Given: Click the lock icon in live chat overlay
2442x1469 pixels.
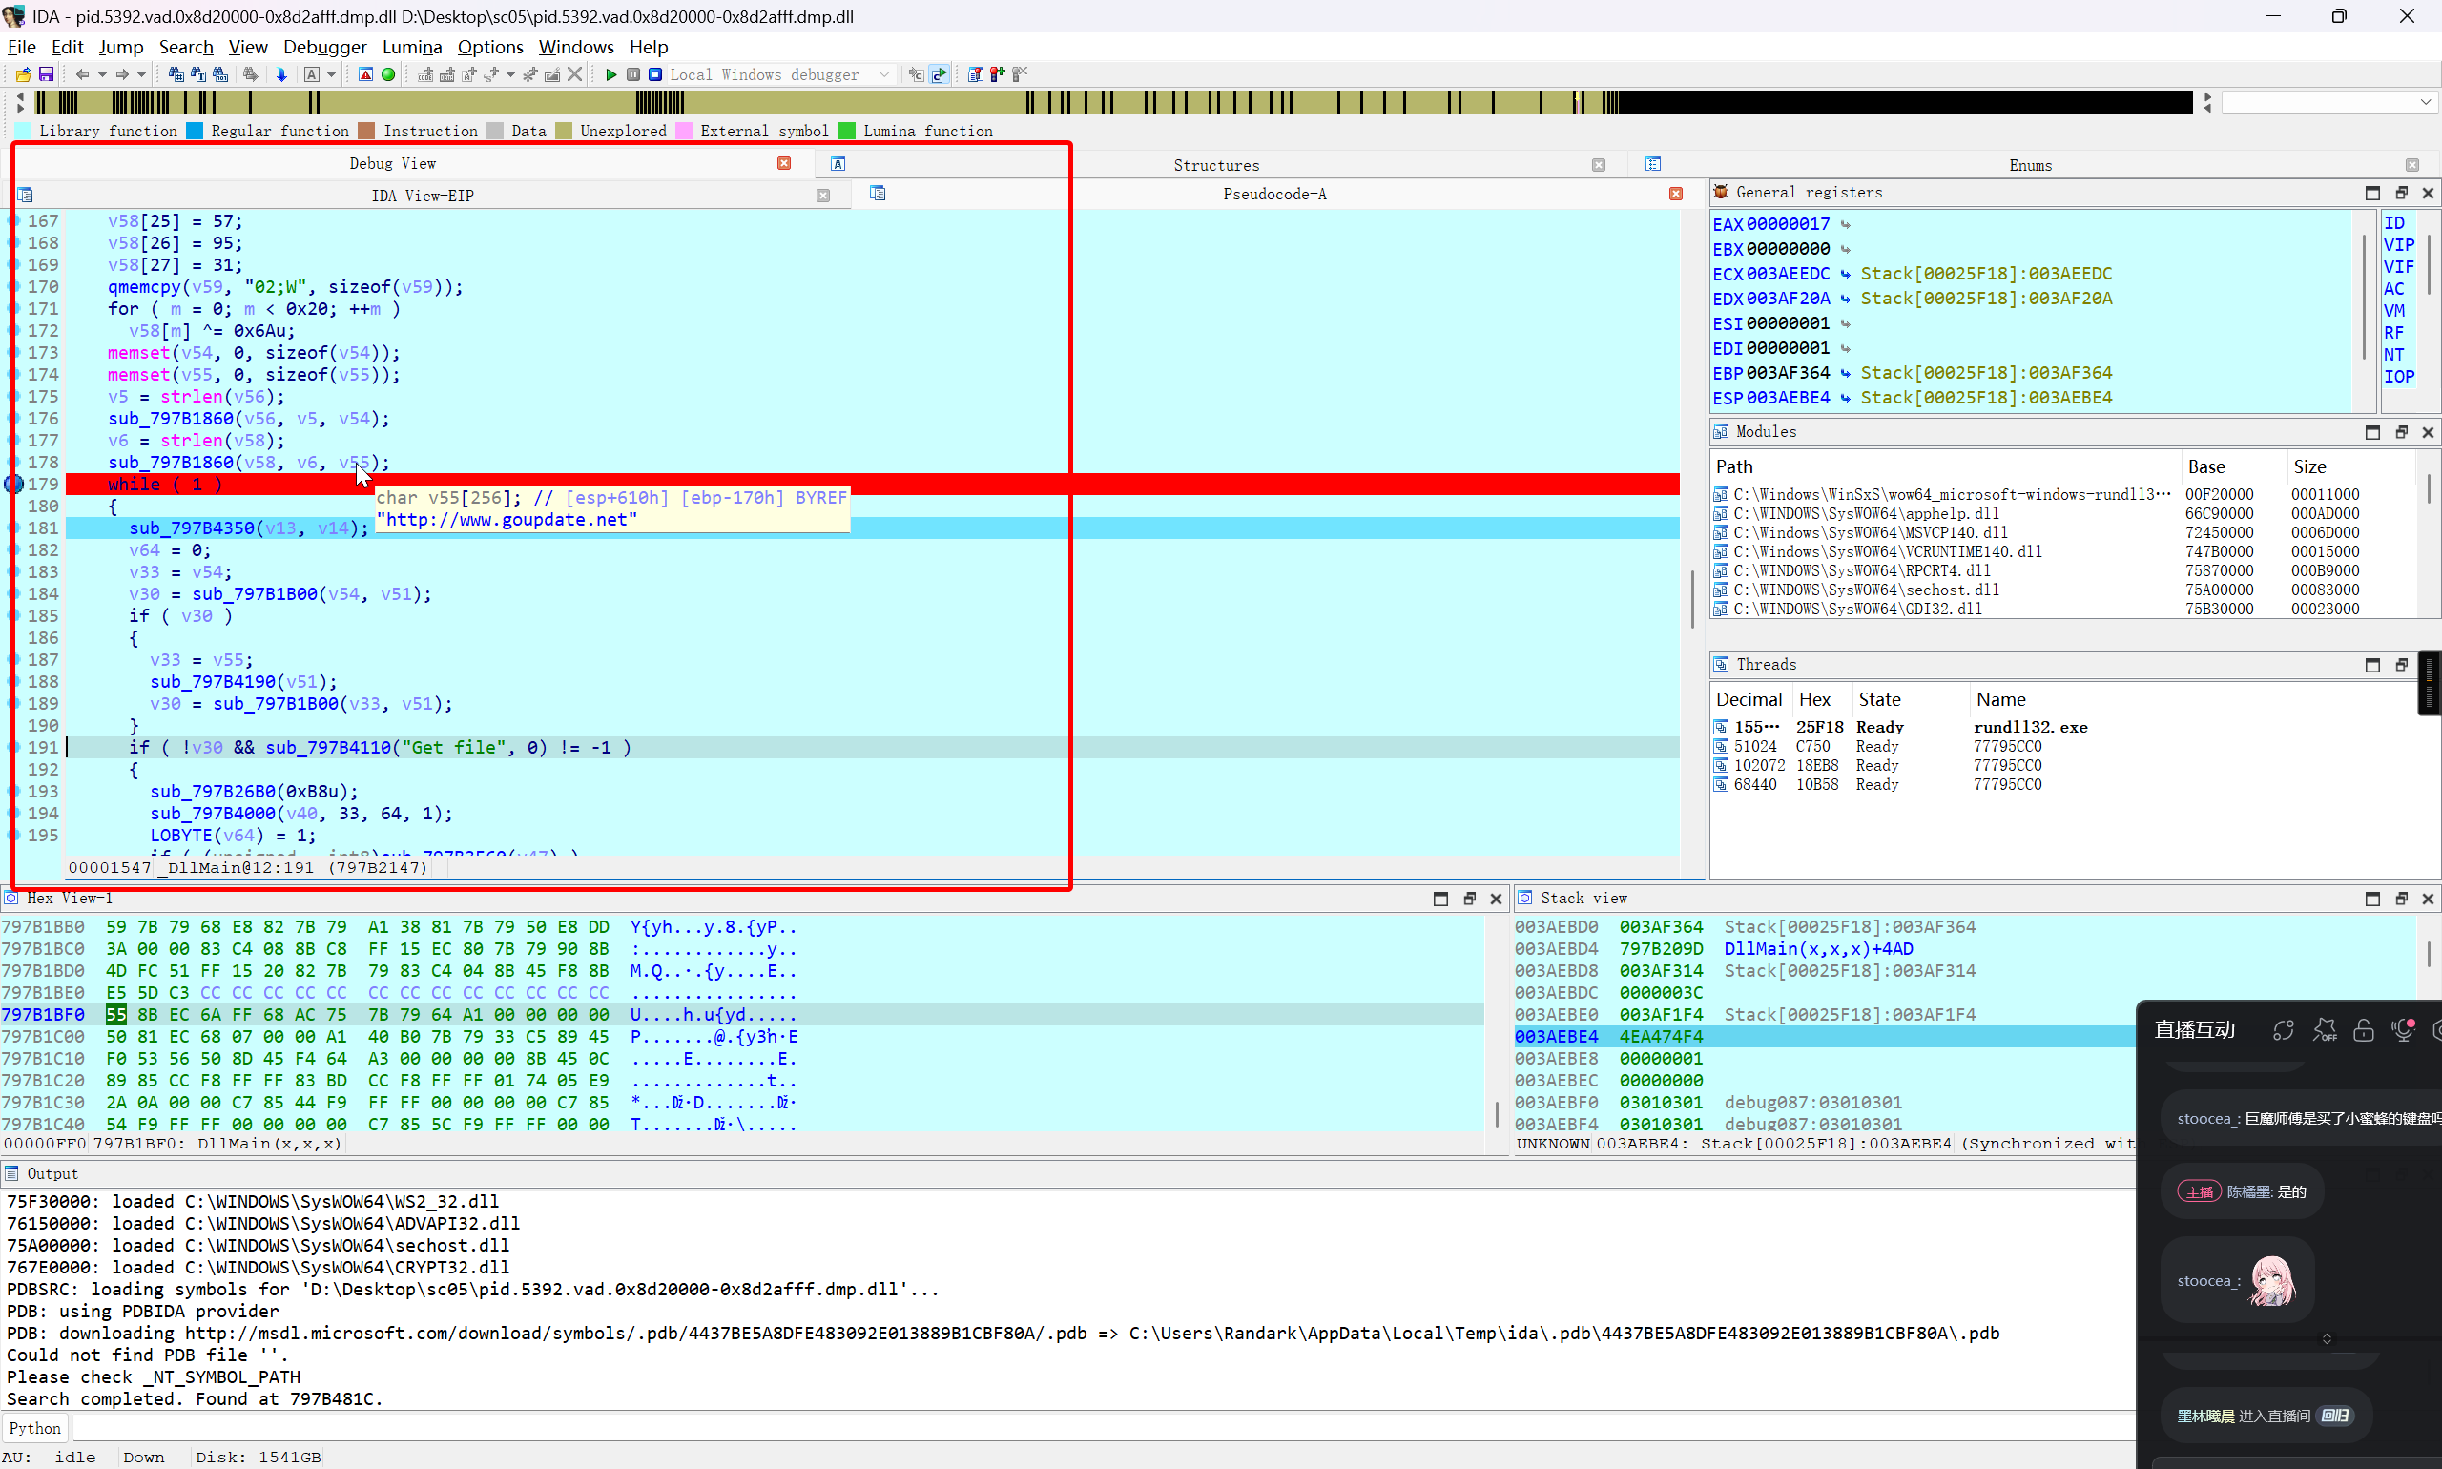Looking at the screenshot, I should (x=2363, y=1029).
